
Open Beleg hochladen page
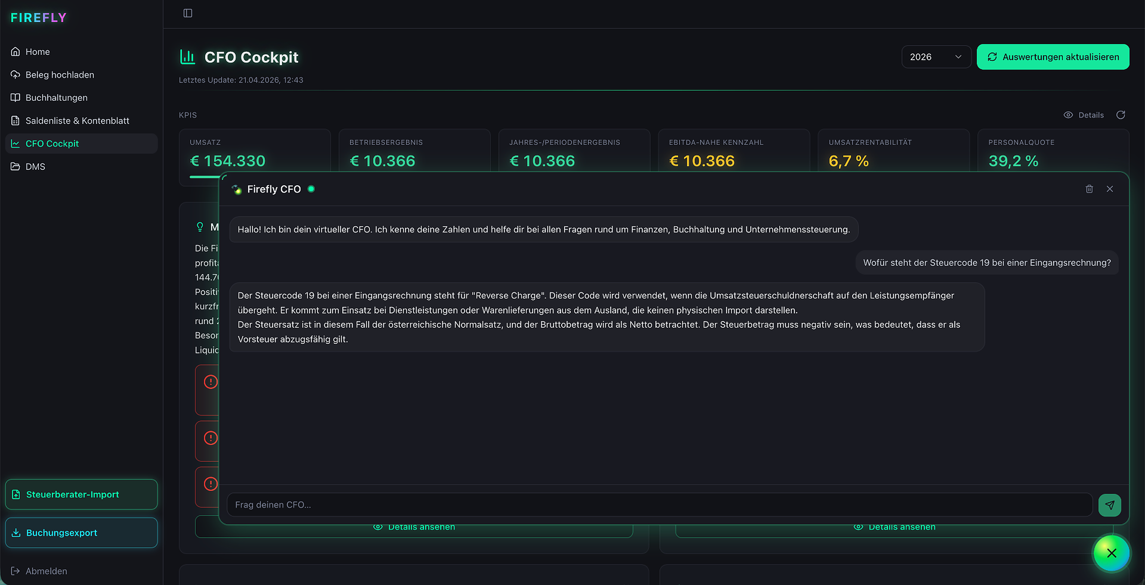81,74
